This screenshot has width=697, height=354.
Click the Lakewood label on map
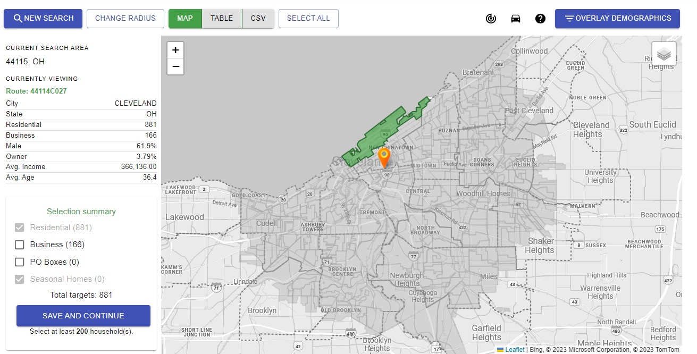pyautogui.click(x=184, y=217)
